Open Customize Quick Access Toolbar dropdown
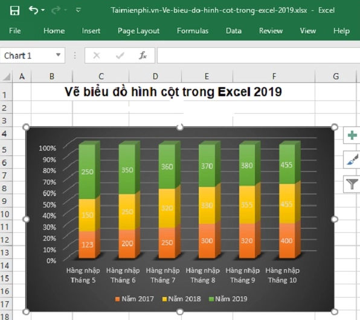The width and height of the screenshot is (360, 320). (x=79, y=10)
